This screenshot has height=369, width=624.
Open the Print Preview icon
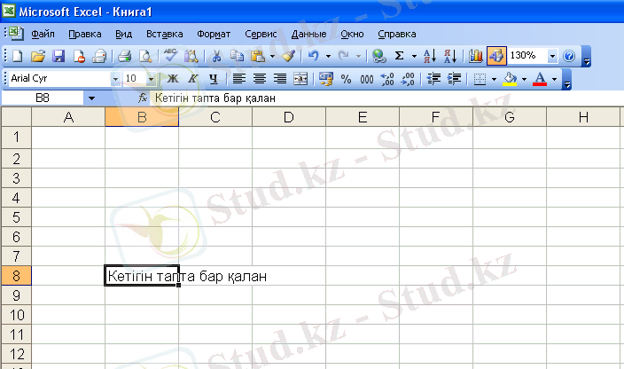tap(145, 56)
